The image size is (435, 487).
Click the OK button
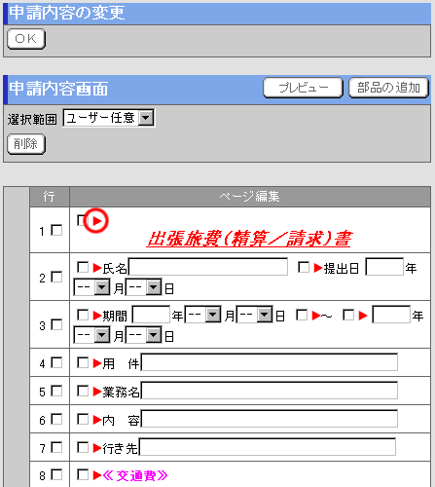coord(26,39)
